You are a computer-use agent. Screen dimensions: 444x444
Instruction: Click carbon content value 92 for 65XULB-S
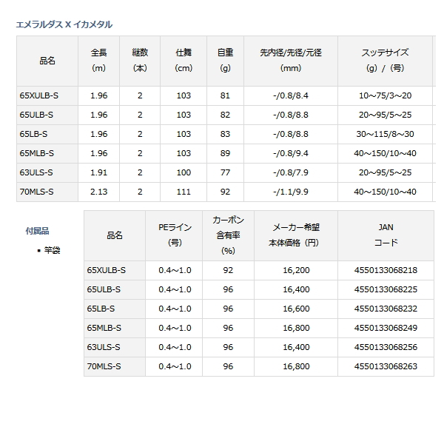228,270
